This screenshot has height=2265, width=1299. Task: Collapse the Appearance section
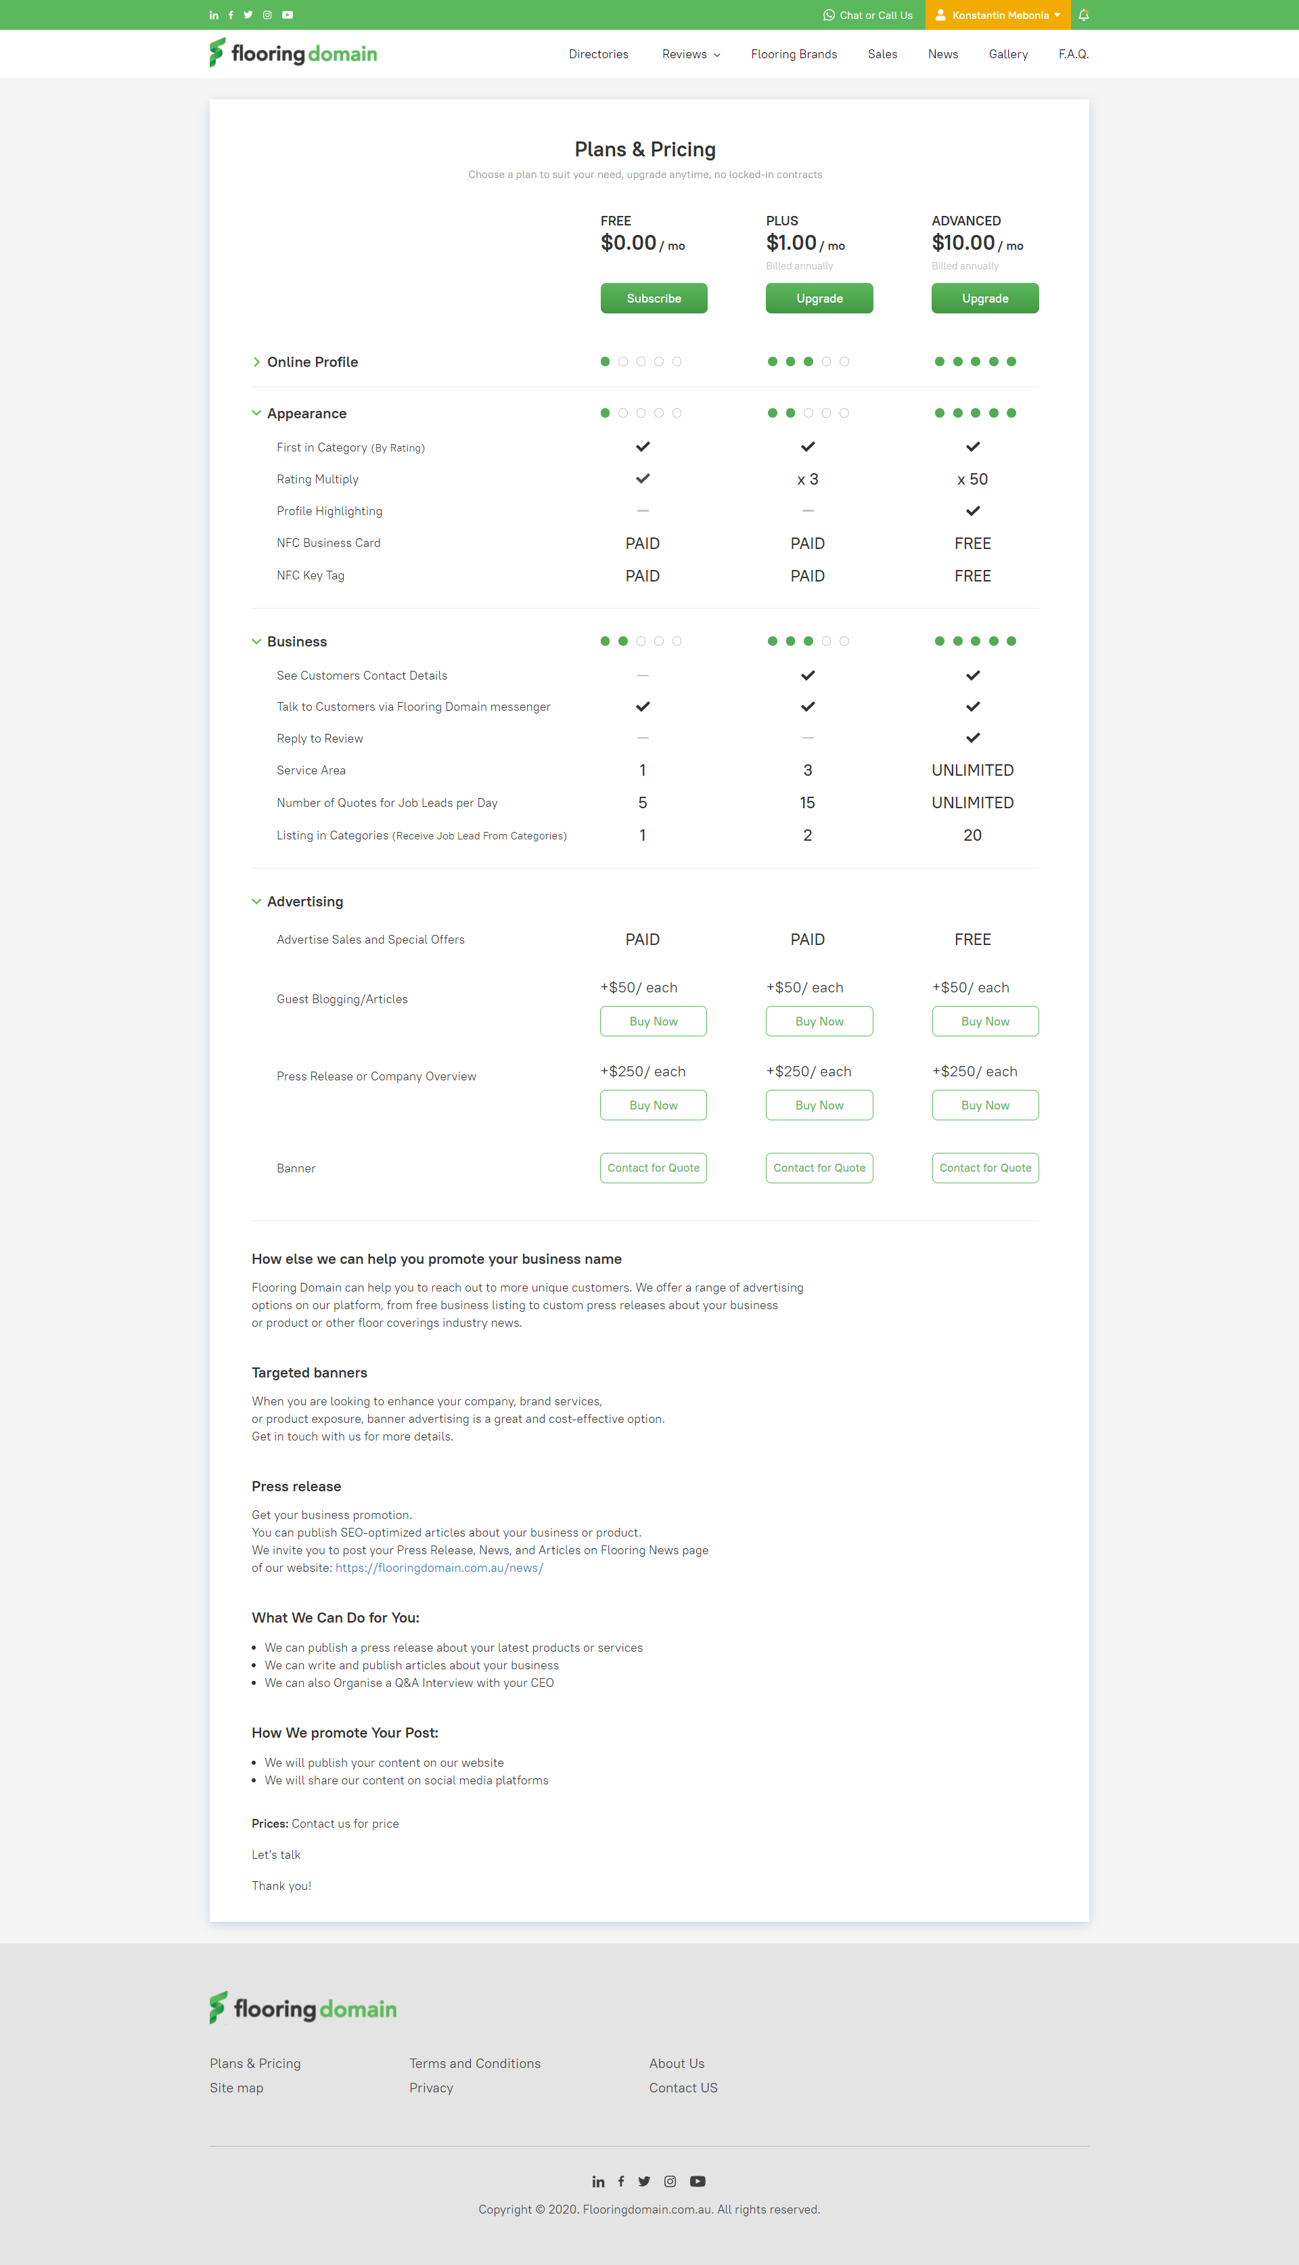coord(300,413)
